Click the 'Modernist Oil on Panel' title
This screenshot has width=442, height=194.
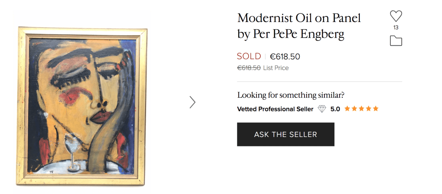[x=299, y=18]
